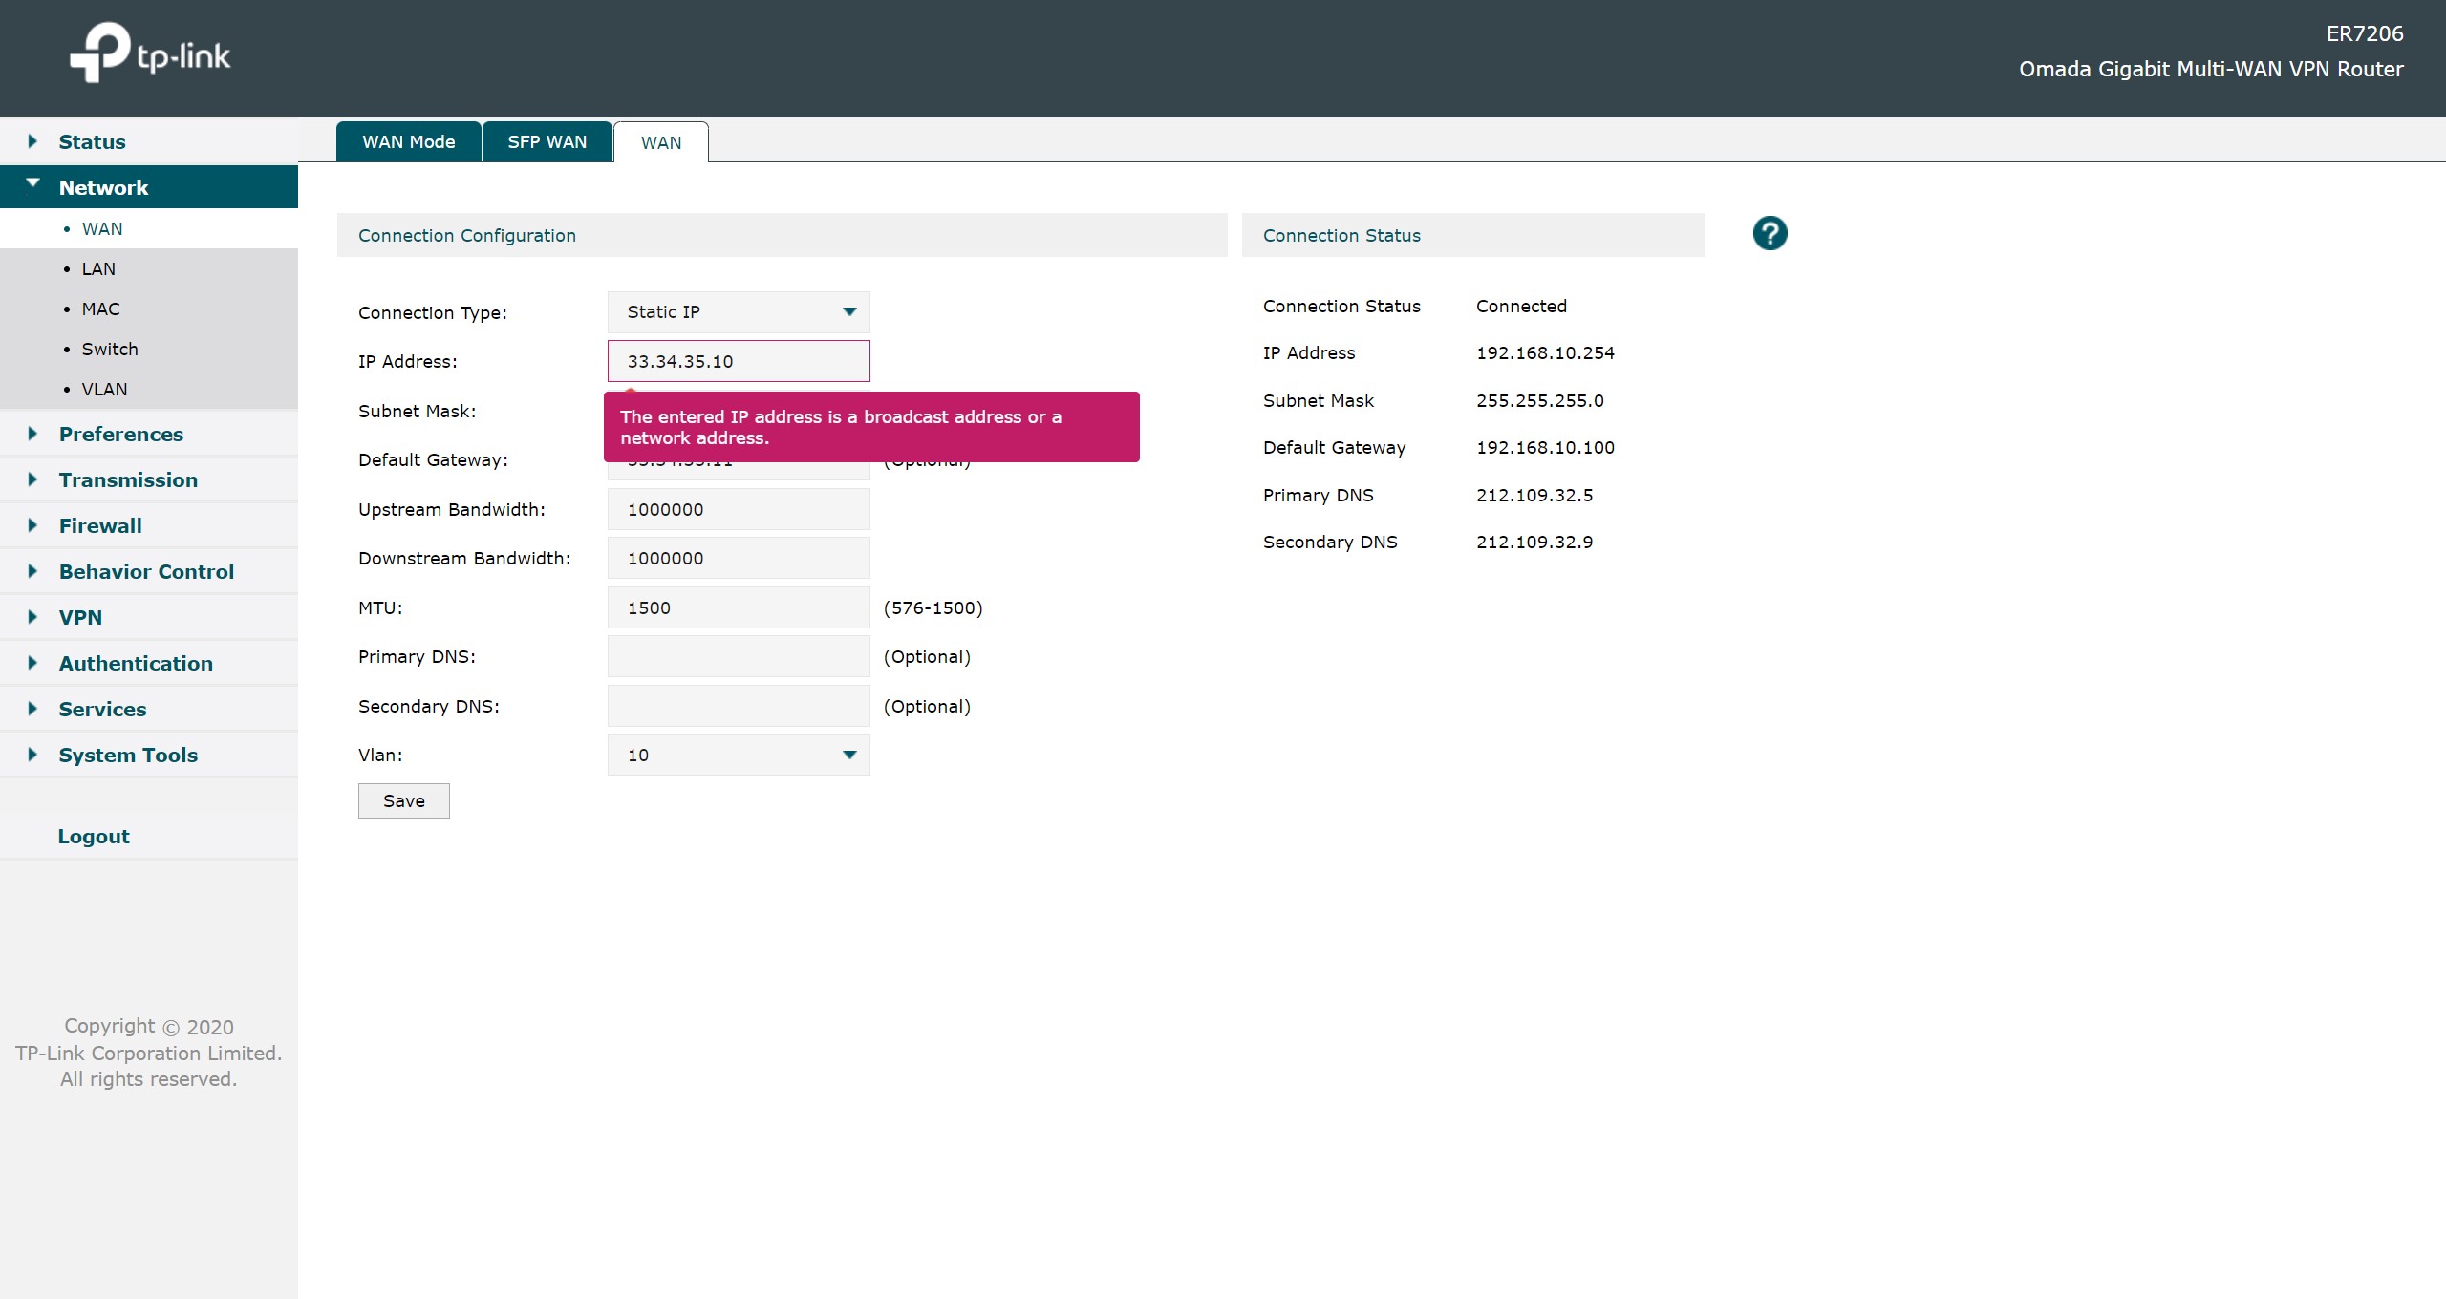Open the Vlan dropdown arrow

(848, 755)
